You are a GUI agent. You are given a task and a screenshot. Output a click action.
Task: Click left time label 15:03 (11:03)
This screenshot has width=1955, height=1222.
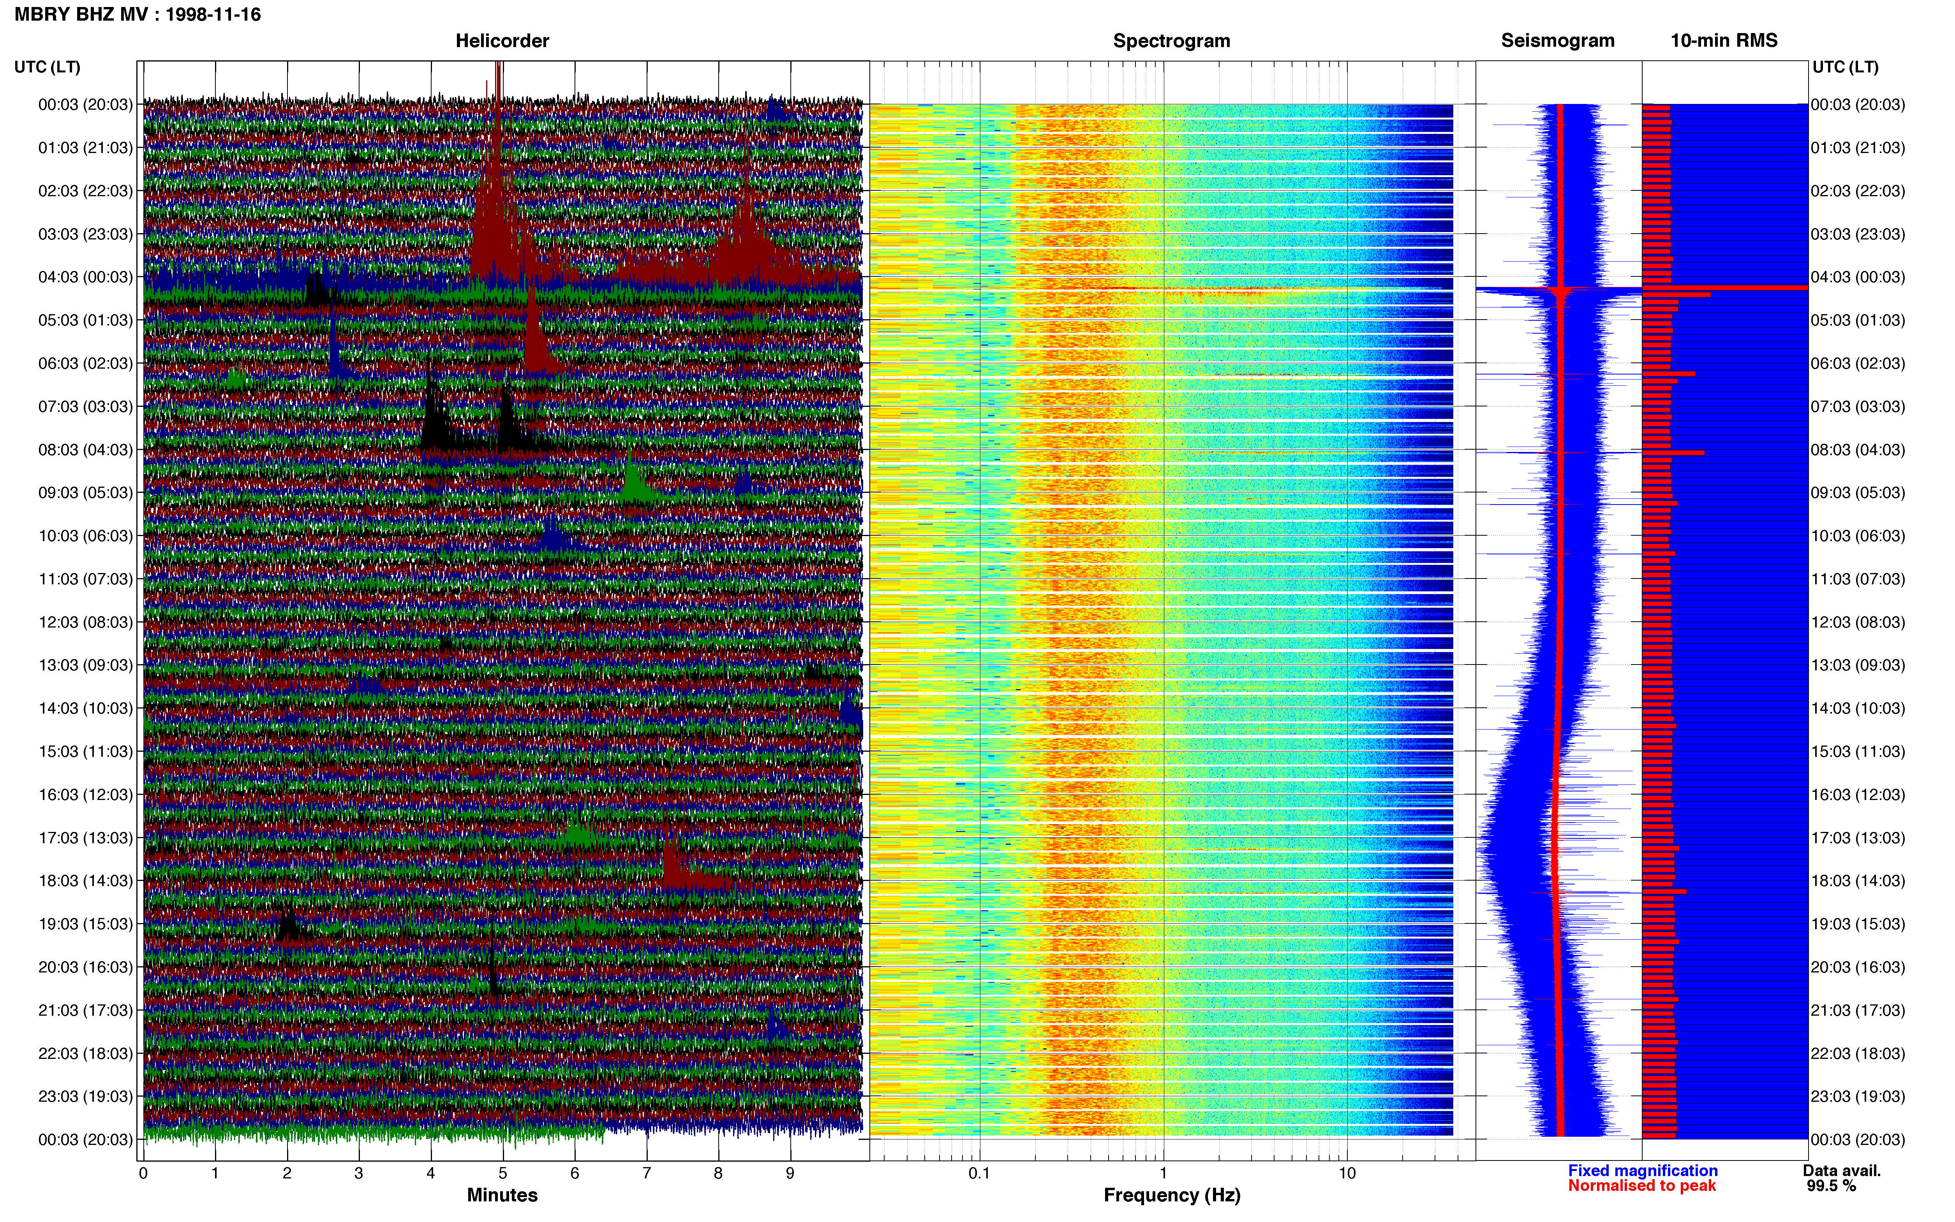tap(86, 752)
